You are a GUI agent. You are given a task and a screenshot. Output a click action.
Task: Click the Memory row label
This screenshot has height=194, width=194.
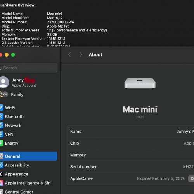(78, 155)
